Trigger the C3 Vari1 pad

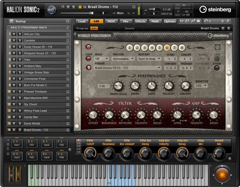click(x=17, y=143)
